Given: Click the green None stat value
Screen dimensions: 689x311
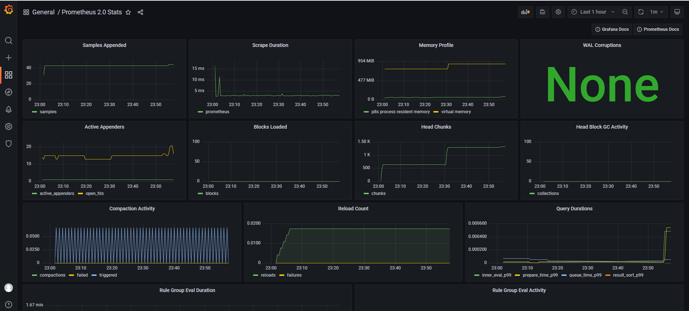Looking at the screenshot, I should [x=602, y=85].
